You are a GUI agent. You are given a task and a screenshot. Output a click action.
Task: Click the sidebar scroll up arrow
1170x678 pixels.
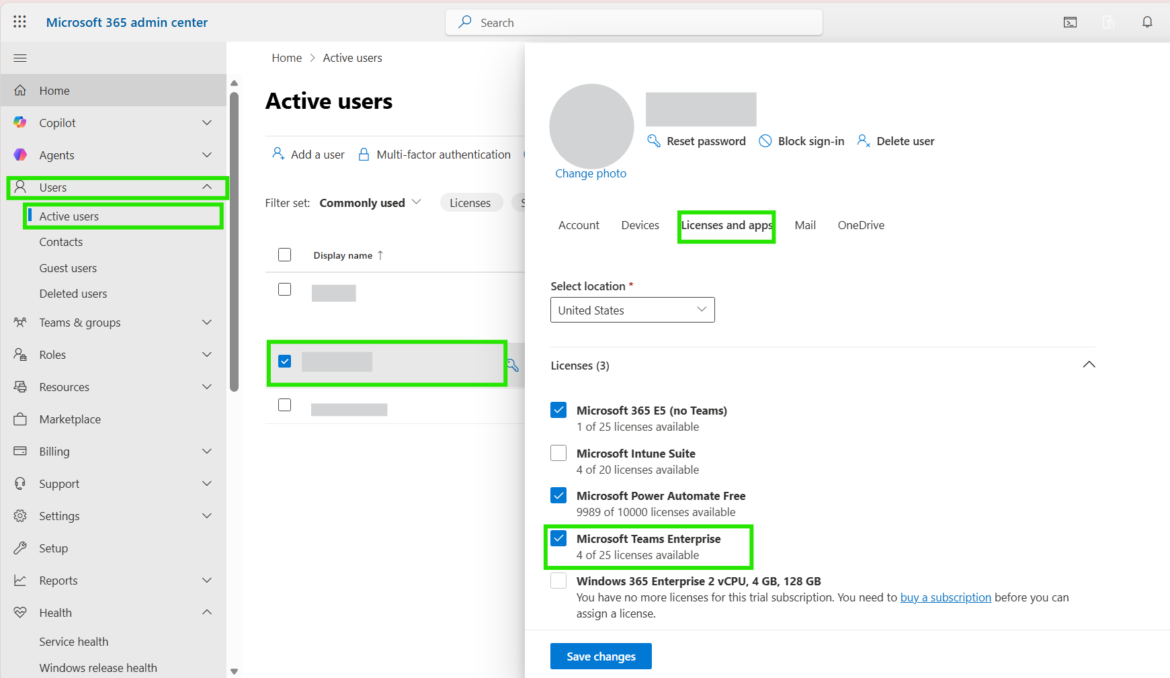(x=234, y=83)
